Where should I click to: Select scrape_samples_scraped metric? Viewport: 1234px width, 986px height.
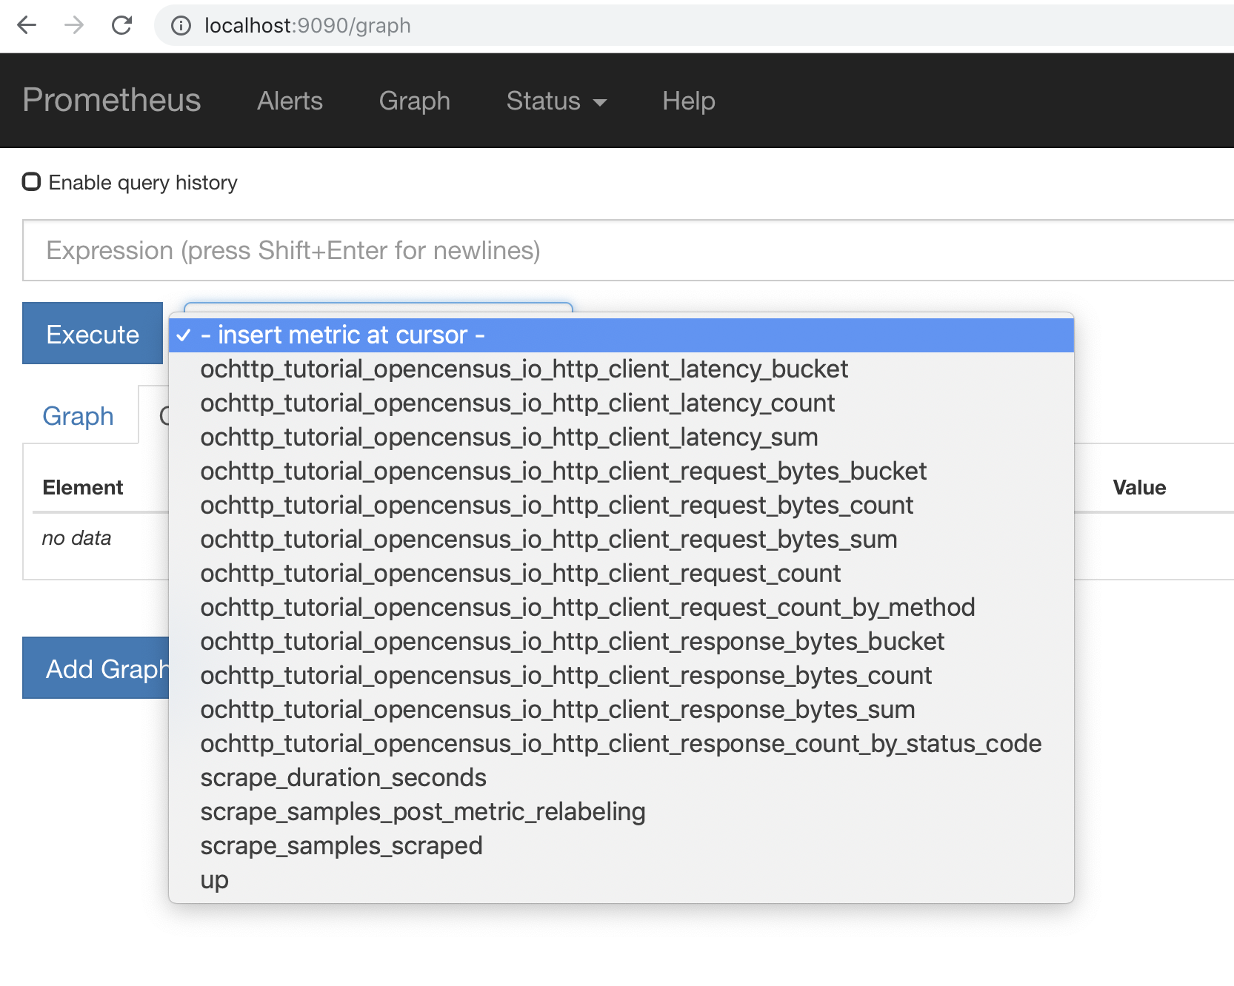(341, 846)
